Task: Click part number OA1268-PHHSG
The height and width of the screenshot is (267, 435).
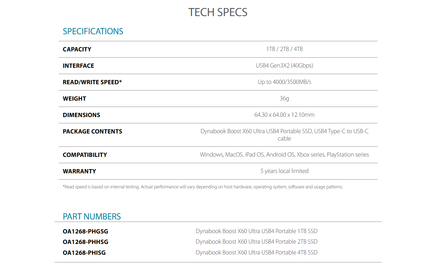Action: 85,242
